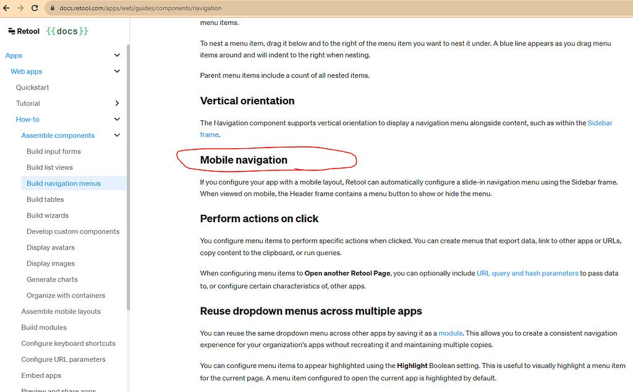Open URL query and hash parameters link
Image resolution: width=633 pixels, height=392 pixels.
tap(527, 273)
